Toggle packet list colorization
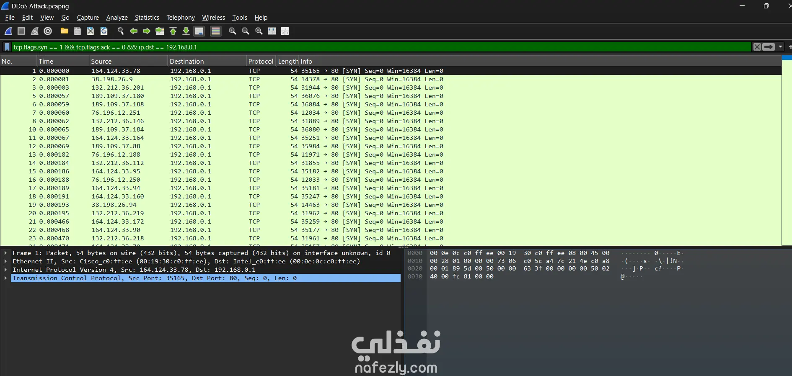Screen dimensions: 792x376 [216, 31]
